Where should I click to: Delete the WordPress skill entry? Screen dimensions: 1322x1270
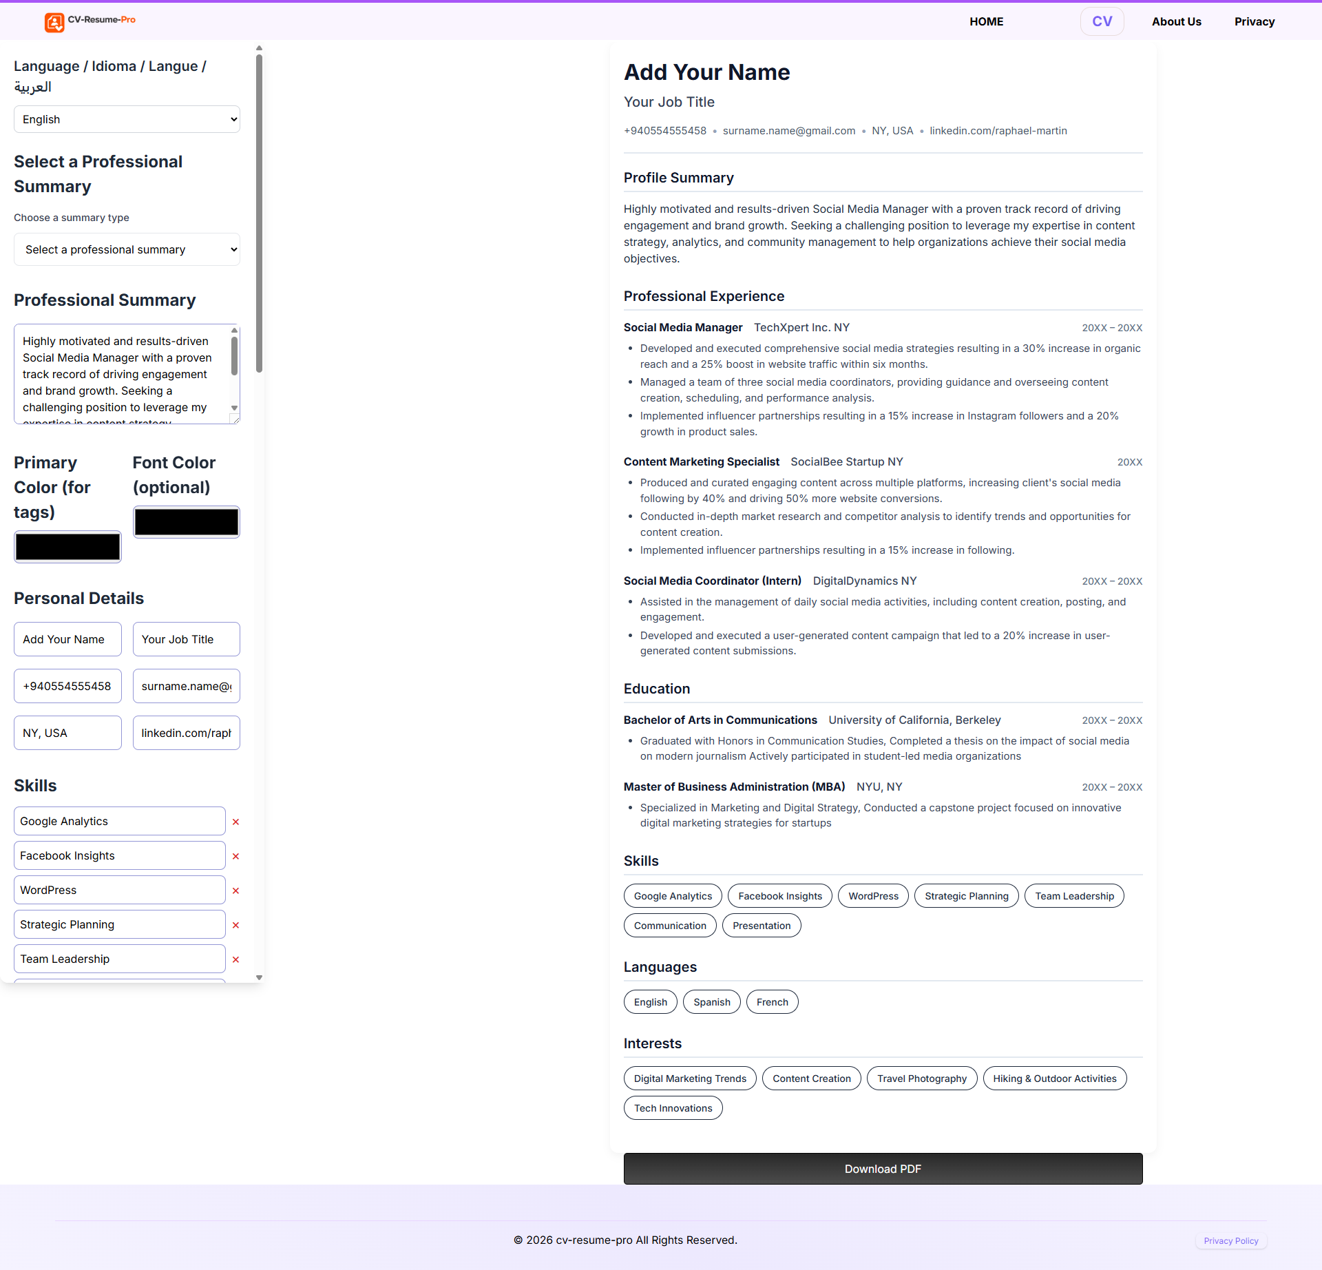pos(235,891)
